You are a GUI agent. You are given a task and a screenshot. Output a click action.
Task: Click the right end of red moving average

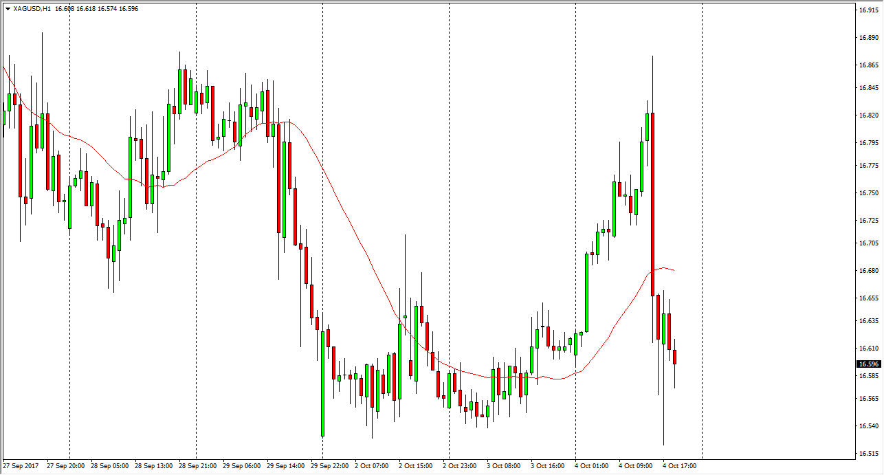672,270
